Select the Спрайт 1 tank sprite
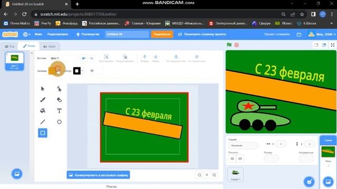Screen dimensions: 337x189 [235, 175]
